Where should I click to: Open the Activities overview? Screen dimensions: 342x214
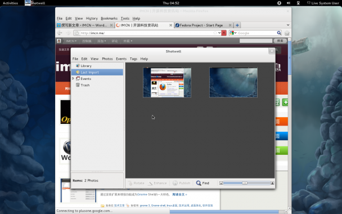10,3
